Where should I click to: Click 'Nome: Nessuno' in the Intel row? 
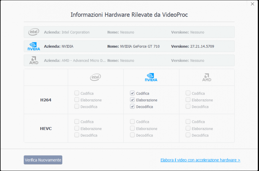[121, 32]
